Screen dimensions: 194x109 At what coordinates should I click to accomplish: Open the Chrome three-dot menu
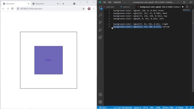click(94, 9)
